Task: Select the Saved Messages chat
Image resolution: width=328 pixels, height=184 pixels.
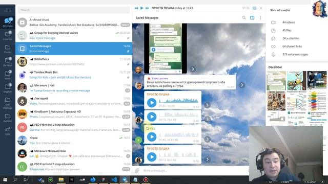Action: pos(74,49)
